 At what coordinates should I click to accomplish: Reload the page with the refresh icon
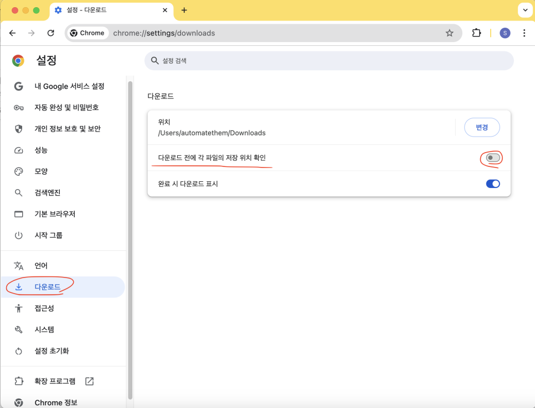pos(50,33)
